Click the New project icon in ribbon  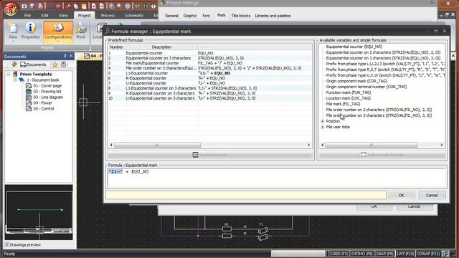pos(13,31)
